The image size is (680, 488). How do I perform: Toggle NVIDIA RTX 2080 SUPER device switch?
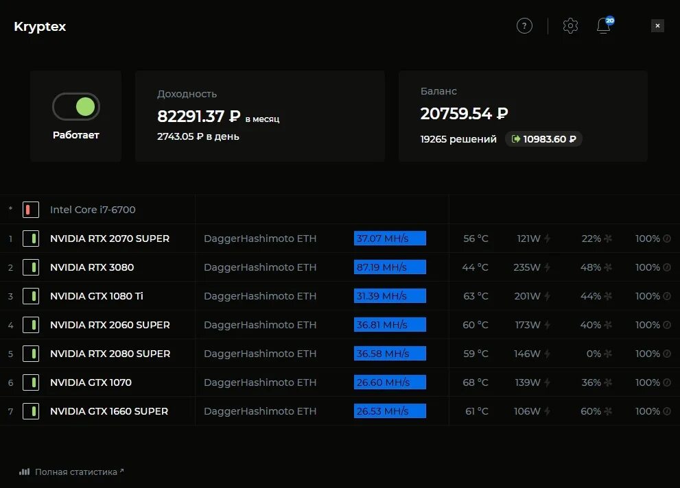click(x=31, y=354)
